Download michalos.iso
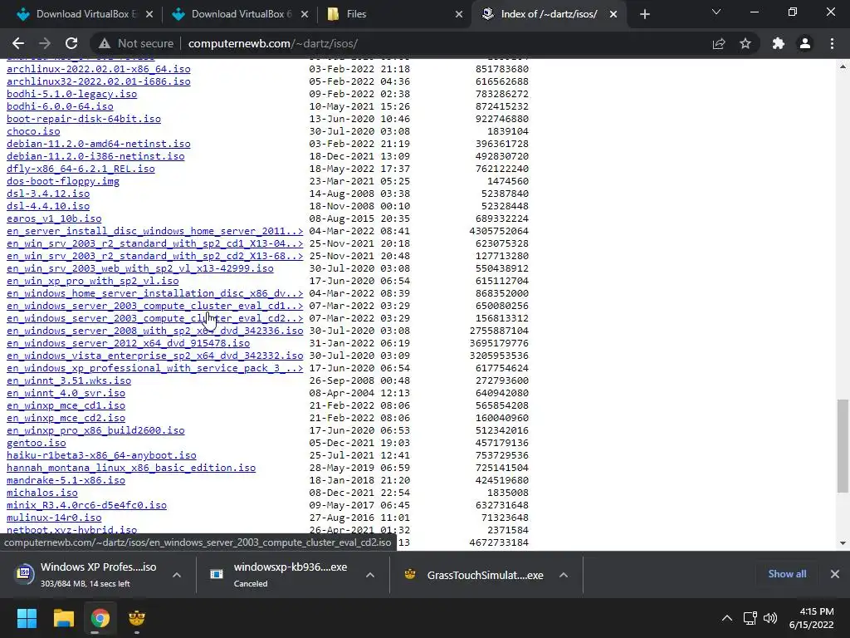Viewport: 850px width, 638px height. tap(42, 493)
